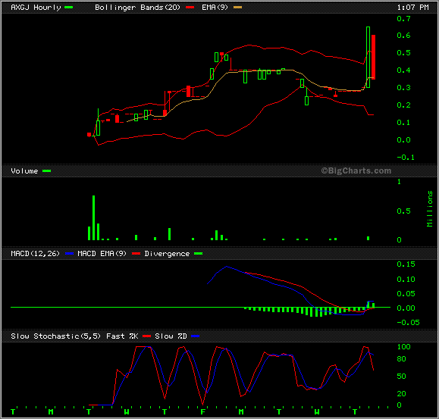Click the BigCharts.com watermark

point(356,170)
